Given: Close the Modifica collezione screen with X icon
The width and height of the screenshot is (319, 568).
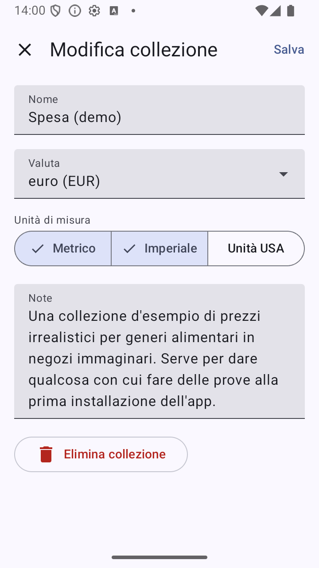Looking at the screenshot, I should tap(25, 50).
